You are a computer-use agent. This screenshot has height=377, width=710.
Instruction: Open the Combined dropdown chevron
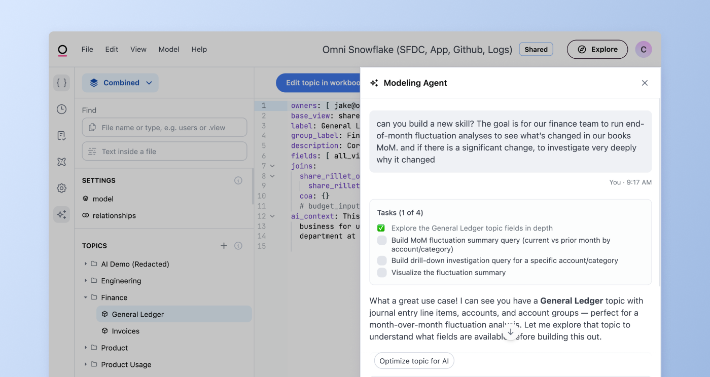pyautogui.click(x=149, y=83)
